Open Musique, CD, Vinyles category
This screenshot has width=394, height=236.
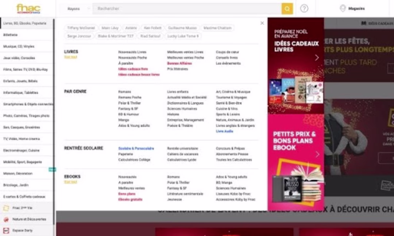[26, 46]
